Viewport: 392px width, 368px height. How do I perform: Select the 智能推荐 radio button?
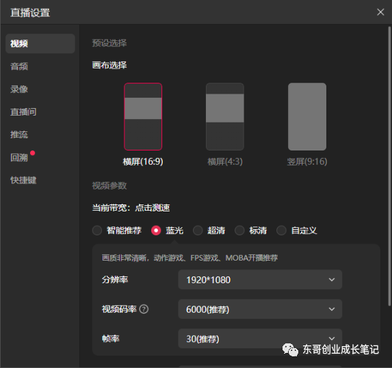pyautogui.click(x=97, y=231)
